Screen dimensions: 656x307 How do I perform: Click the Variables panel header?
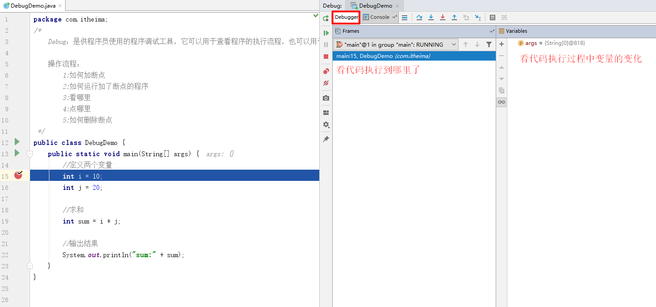point(577,31)
